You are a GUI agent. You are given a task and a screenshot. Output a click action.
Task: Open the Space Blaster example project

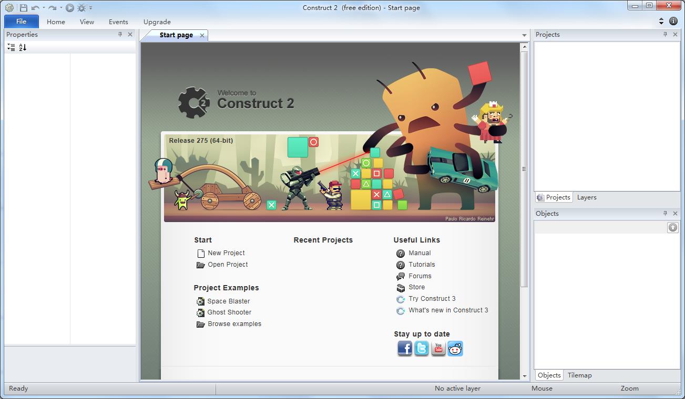(228, 301)
